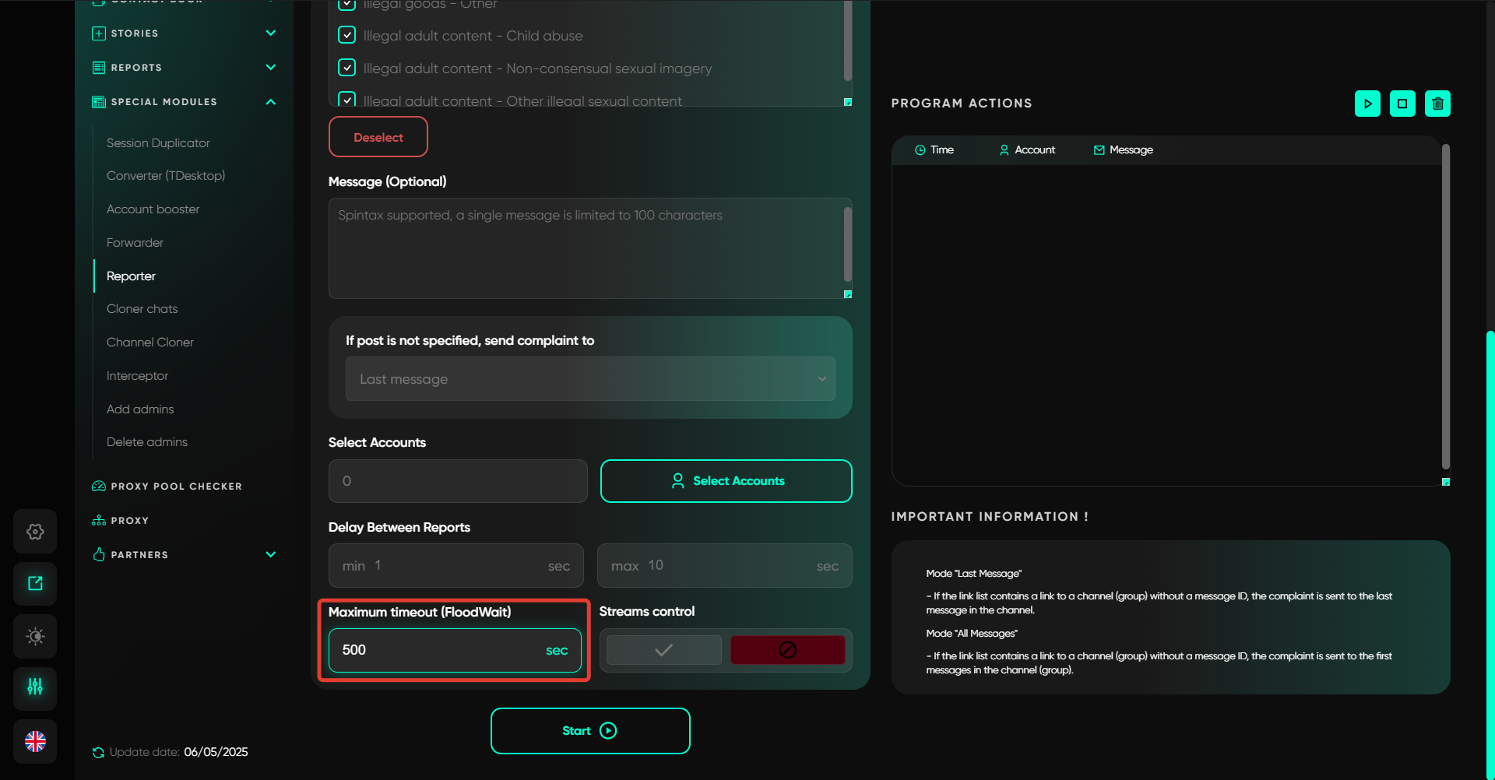Uncheck the 'Illegal adult content - Child abuse' checkbox
Screen dimensions: 1495x780
point(347,35)
